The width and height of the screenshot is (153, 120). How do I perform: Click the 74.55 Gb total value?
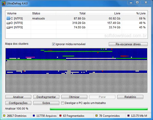click(x=80, y=27)
